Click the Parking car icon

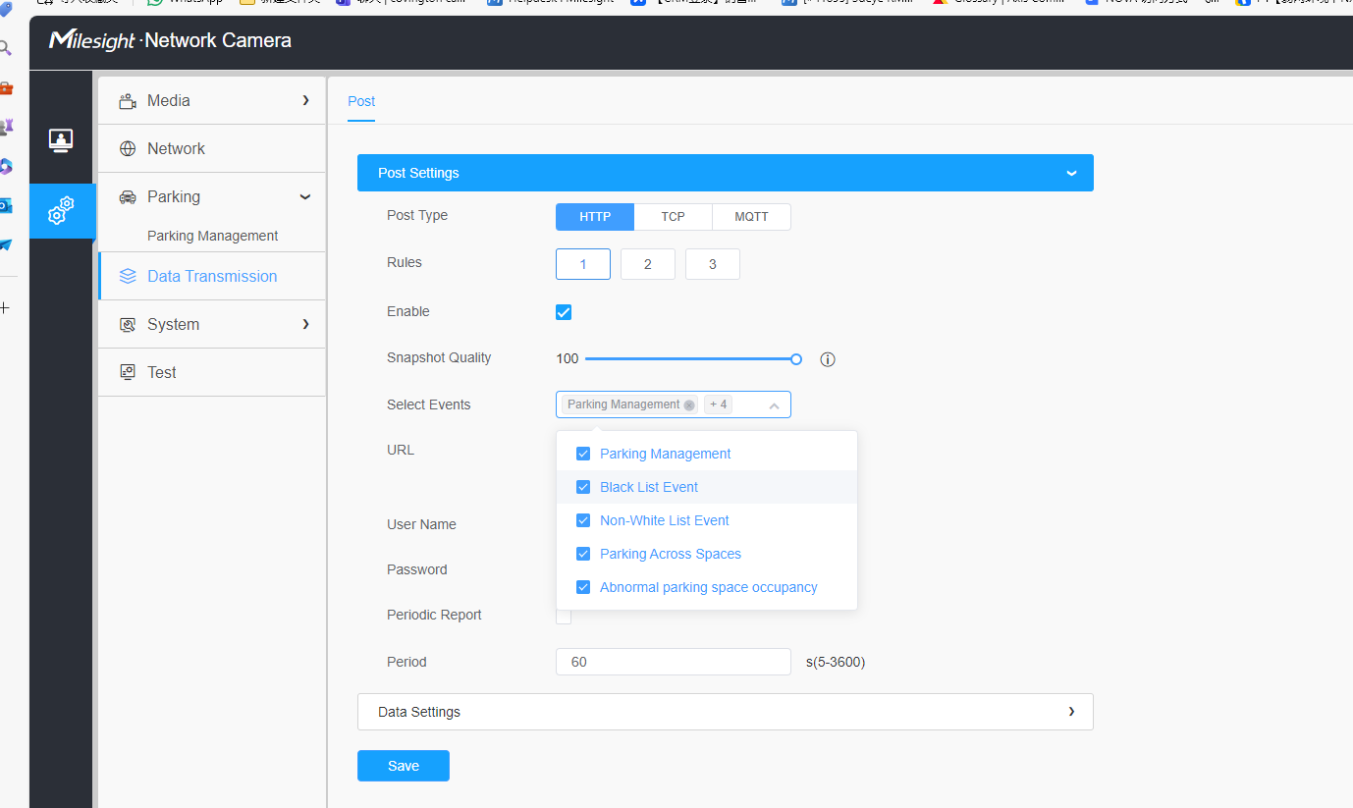pyautogui.click(x=128, y=196)
